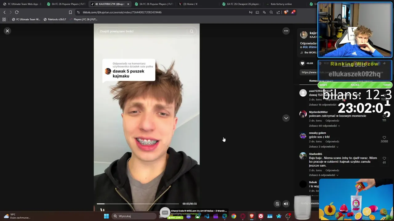Open Starlord85 profile avatar
The width and height of the screenshot is (394, 221).
tap(303, 156)
